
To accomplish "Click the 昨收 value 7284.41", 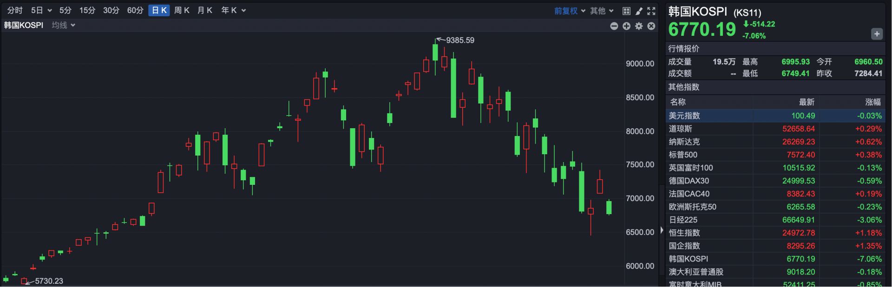I will (x=868, y=73).
